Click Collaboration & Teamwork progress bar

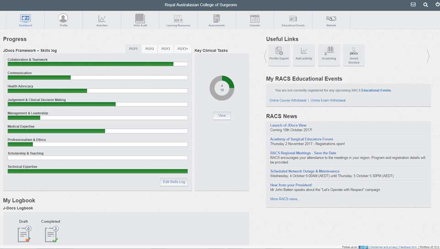click(x=98, y=64)
